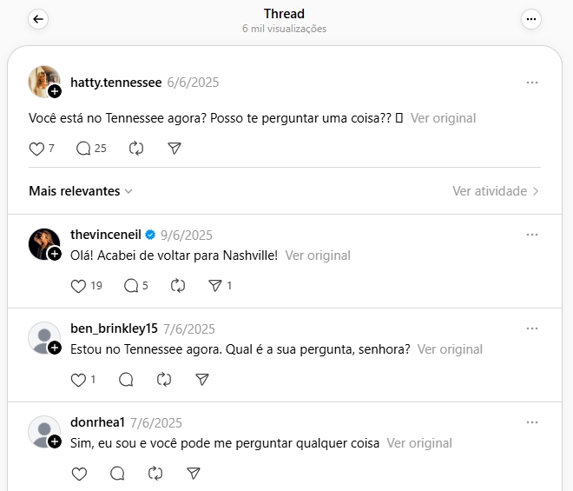Expand the Mais relevantes sort dropdown
The image size is (573, 491).
coord(81,191)
